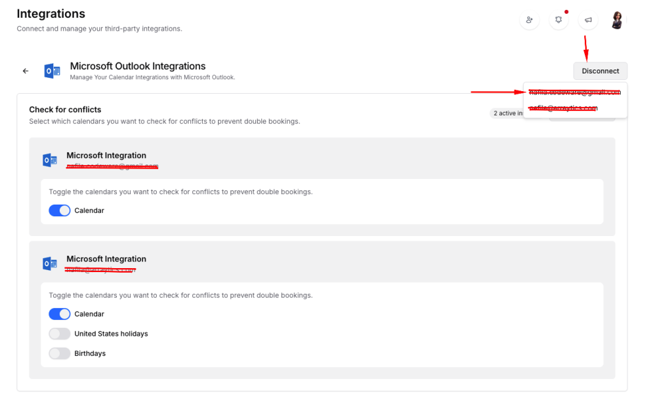Go back using the left arrow
Image resolution: width=672 pixels, height=415 pixels.
tap(26, 71)
